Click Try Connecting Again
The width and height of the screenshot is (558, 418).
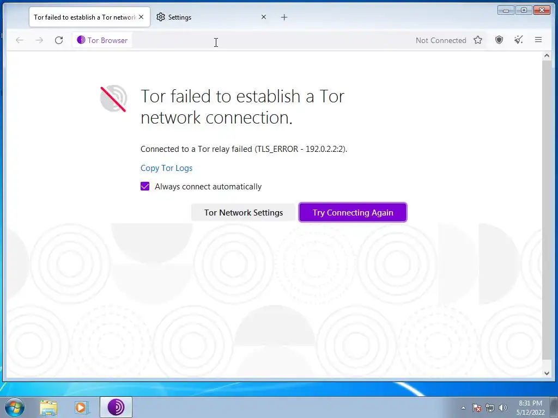[x=353, y=213]
